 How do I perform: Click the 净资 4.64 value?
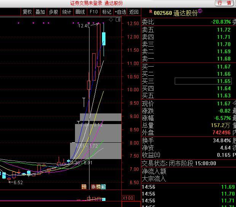point(225,148)
